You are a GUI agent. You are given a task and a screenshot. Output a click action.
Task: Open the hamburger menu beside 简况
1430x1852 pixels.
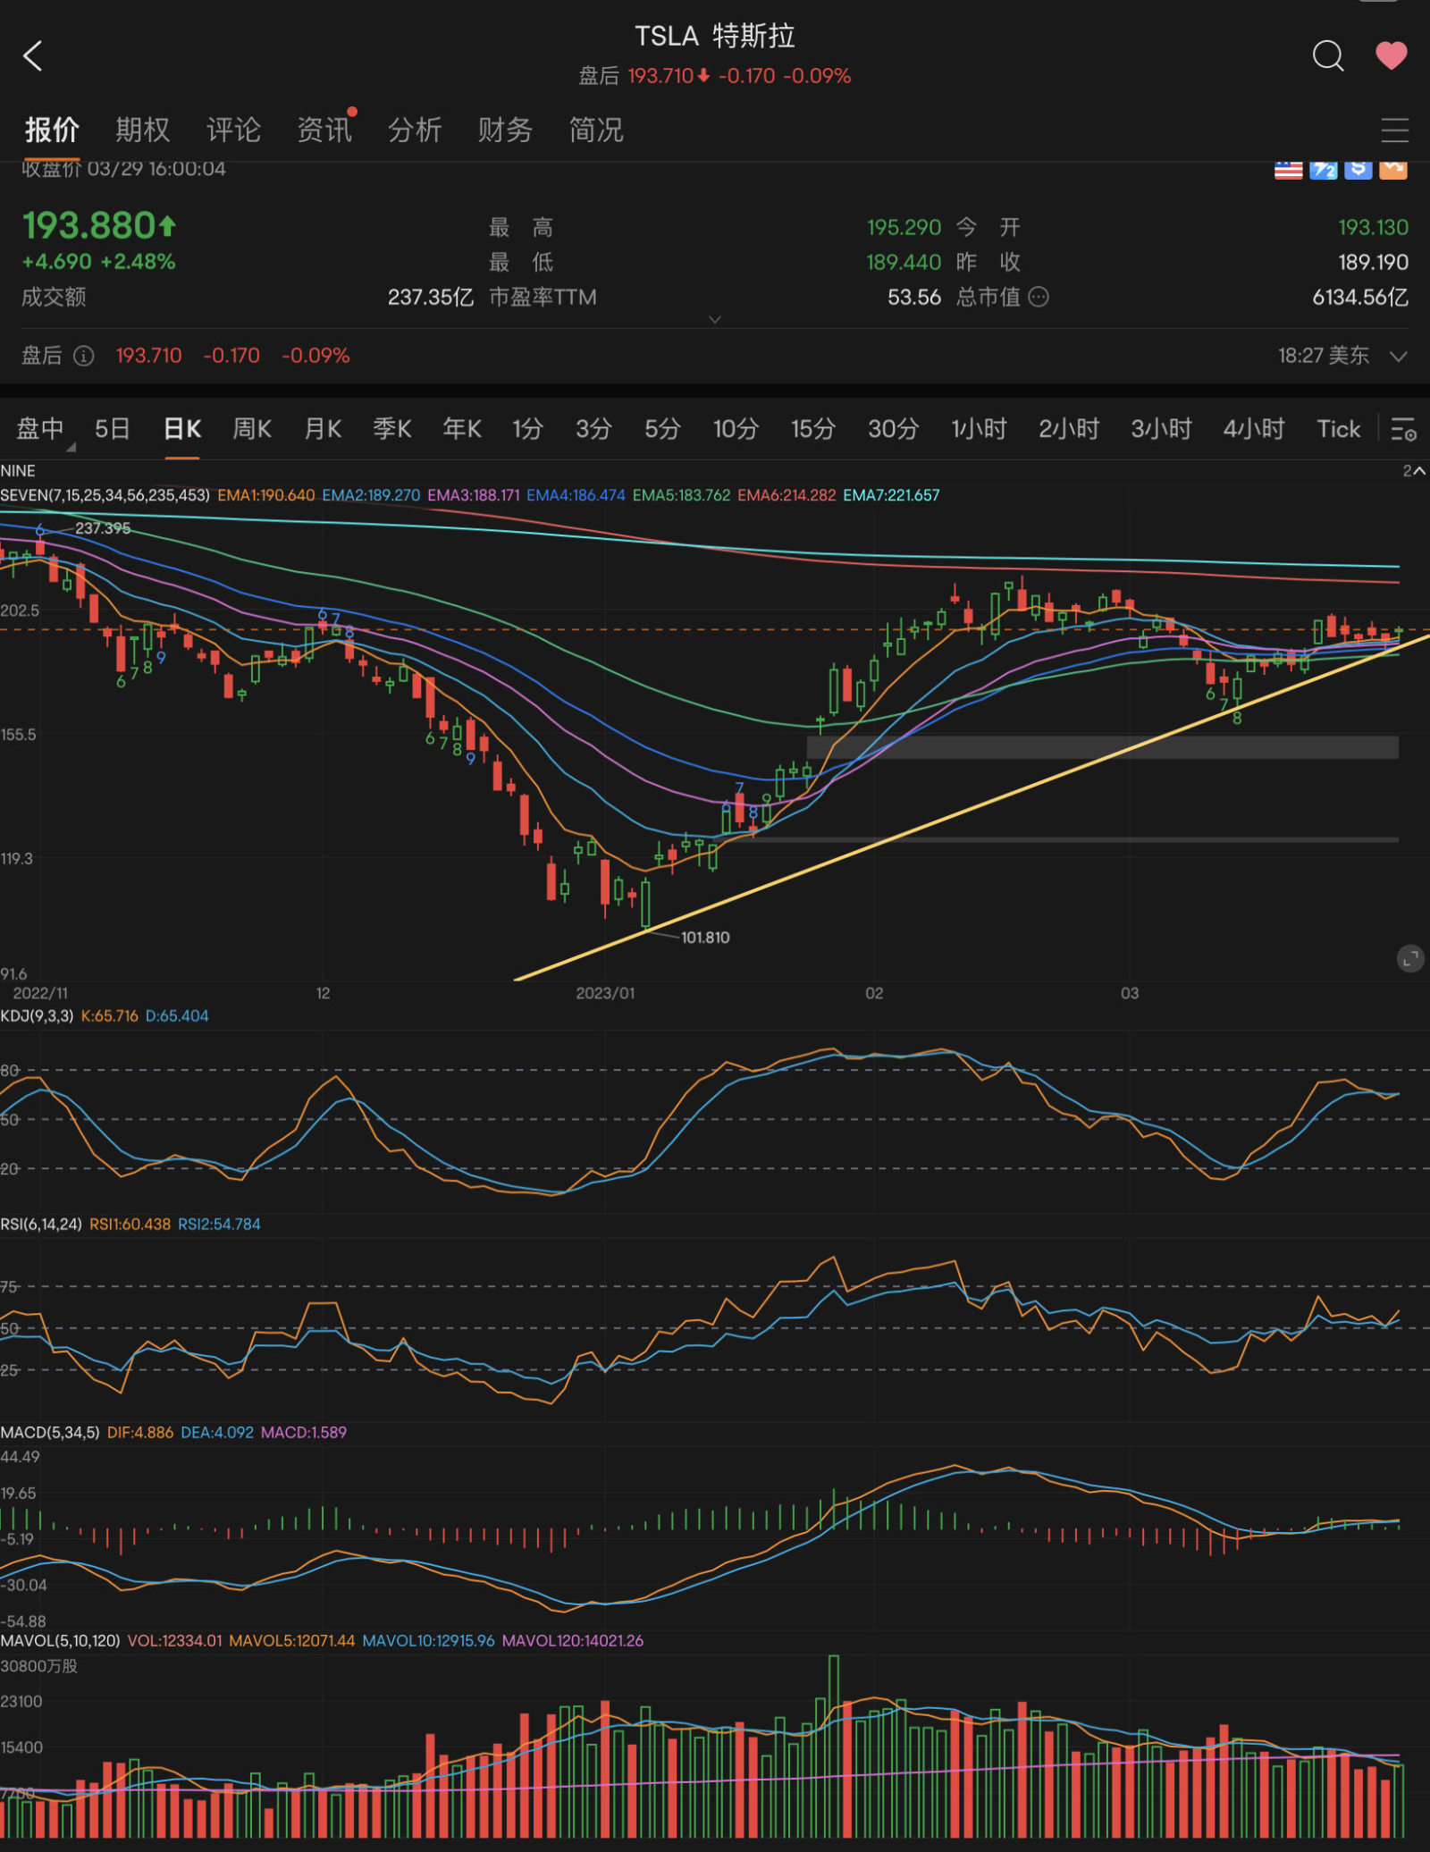1394,130
